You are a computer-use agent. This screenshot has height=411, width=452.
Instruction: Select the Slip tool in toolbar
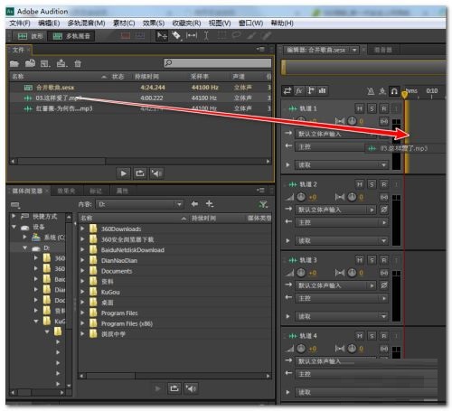192,36
